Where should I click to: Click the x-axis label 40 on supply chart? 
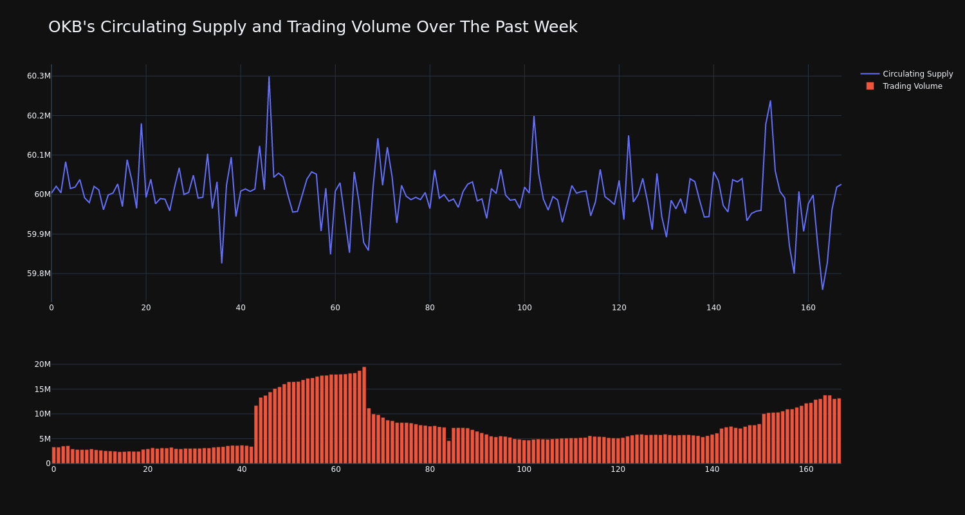(x=241, y=308)
